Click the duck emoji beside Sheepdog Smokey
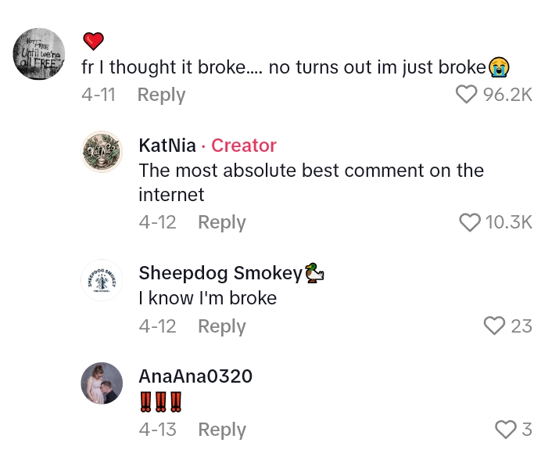Screen dimensions: 541x457 (x=314, y=273)
